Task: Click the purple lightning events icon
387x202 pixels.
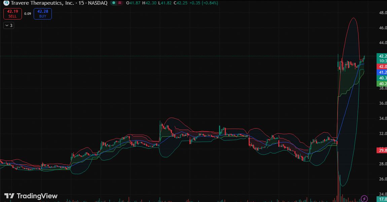Action: point(364,199)
